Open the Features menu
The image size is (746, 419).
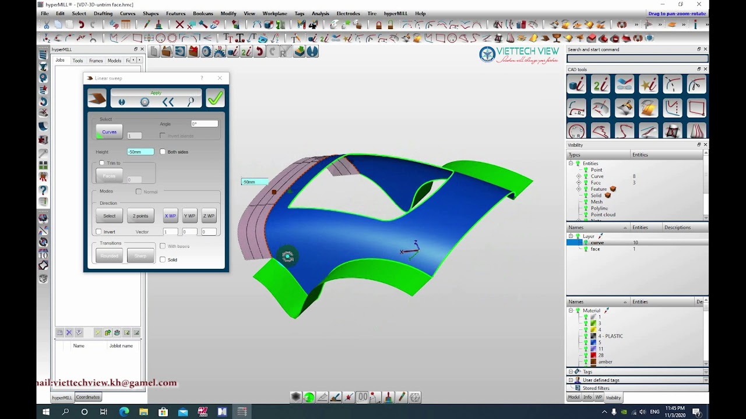click(x=175, y=13)
